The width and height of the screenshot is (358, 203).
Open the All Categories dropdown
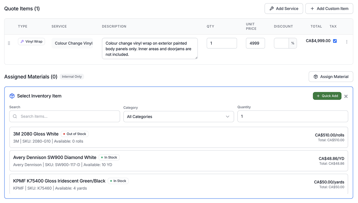179,117
